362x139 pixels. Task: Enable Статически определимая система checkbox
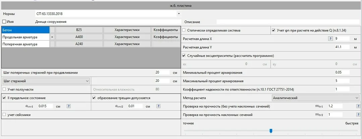pos(184,30)
